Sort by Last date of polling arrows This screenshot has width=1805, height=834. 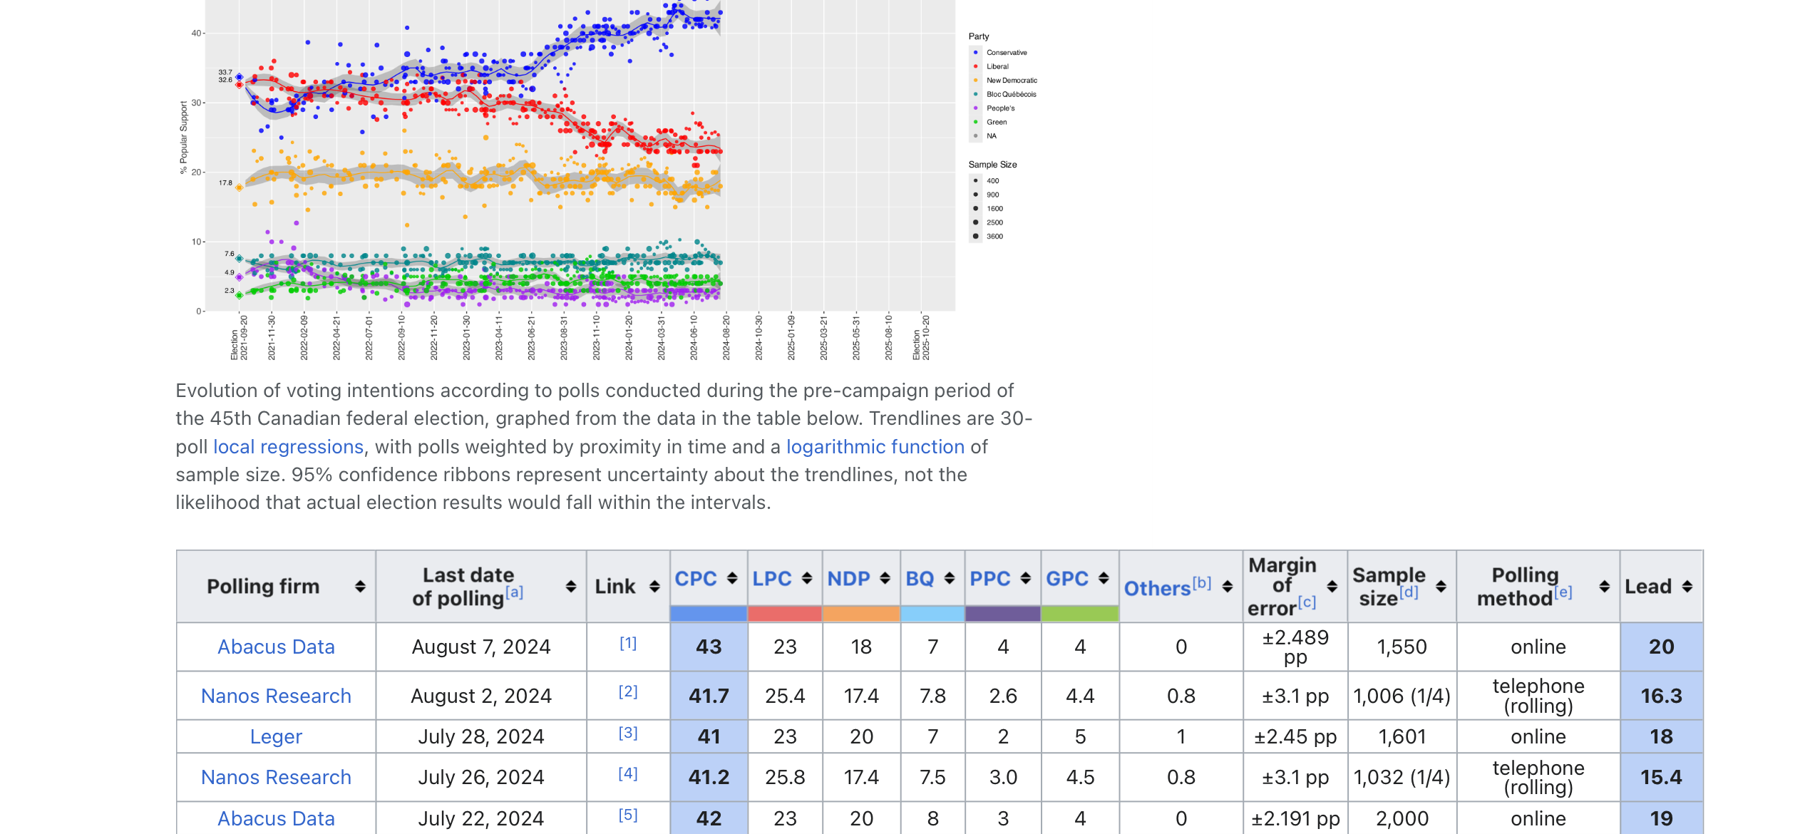[x=570, y=586]
